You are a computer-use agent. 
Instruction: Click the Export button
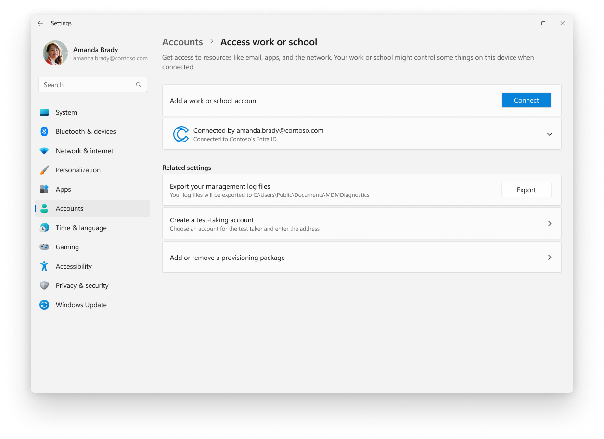click(527, 190)
